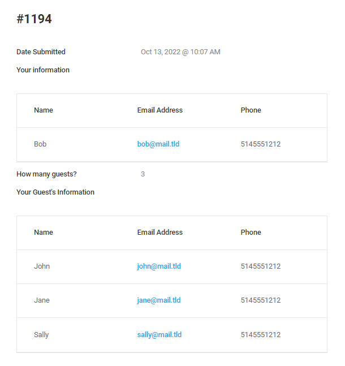Open the bob@mail.tld email link

coord(158,144)
